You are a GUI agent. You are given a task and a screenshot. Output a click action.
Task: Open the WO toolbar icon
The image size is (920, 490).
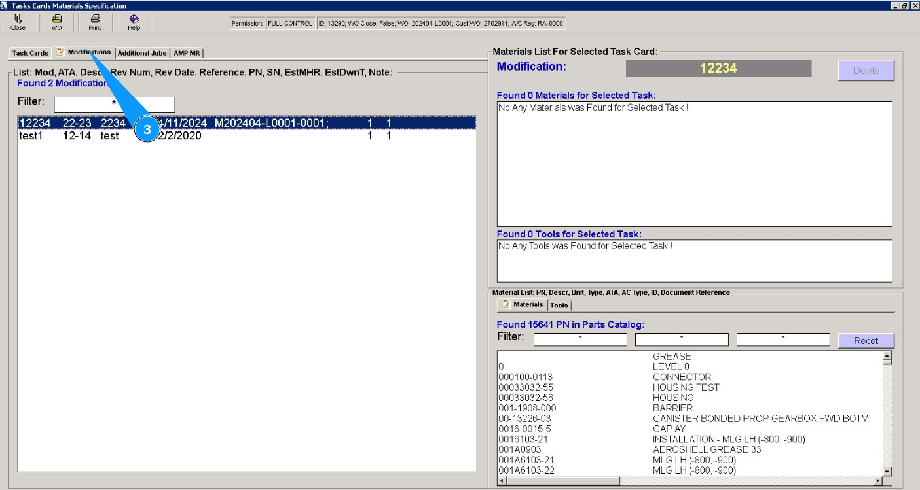[57, 23]
